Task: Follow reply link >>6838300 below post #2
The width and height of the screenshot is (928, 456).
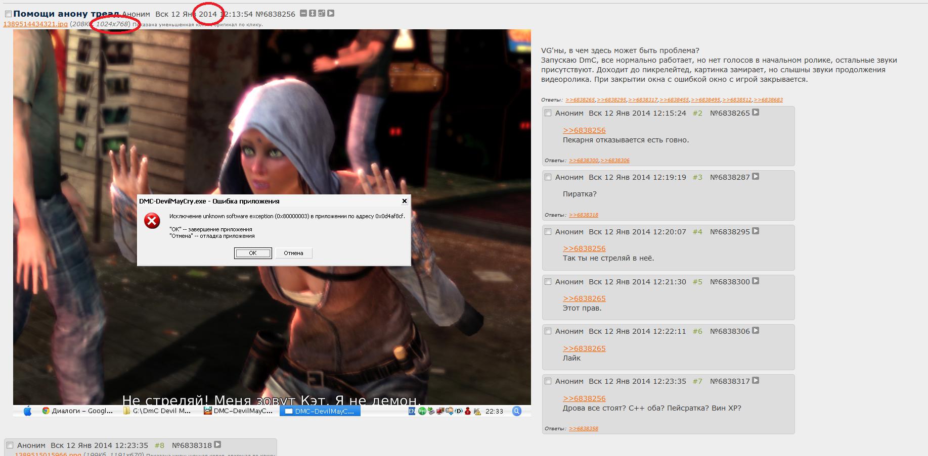Action: (584, 161)
